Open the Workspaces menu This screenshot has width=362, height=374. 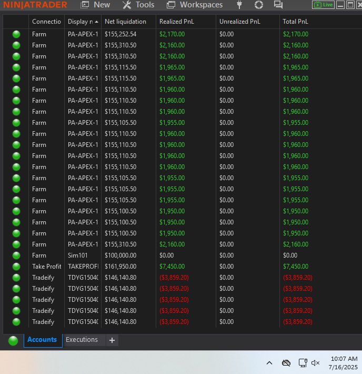click(x=195, y=5)
